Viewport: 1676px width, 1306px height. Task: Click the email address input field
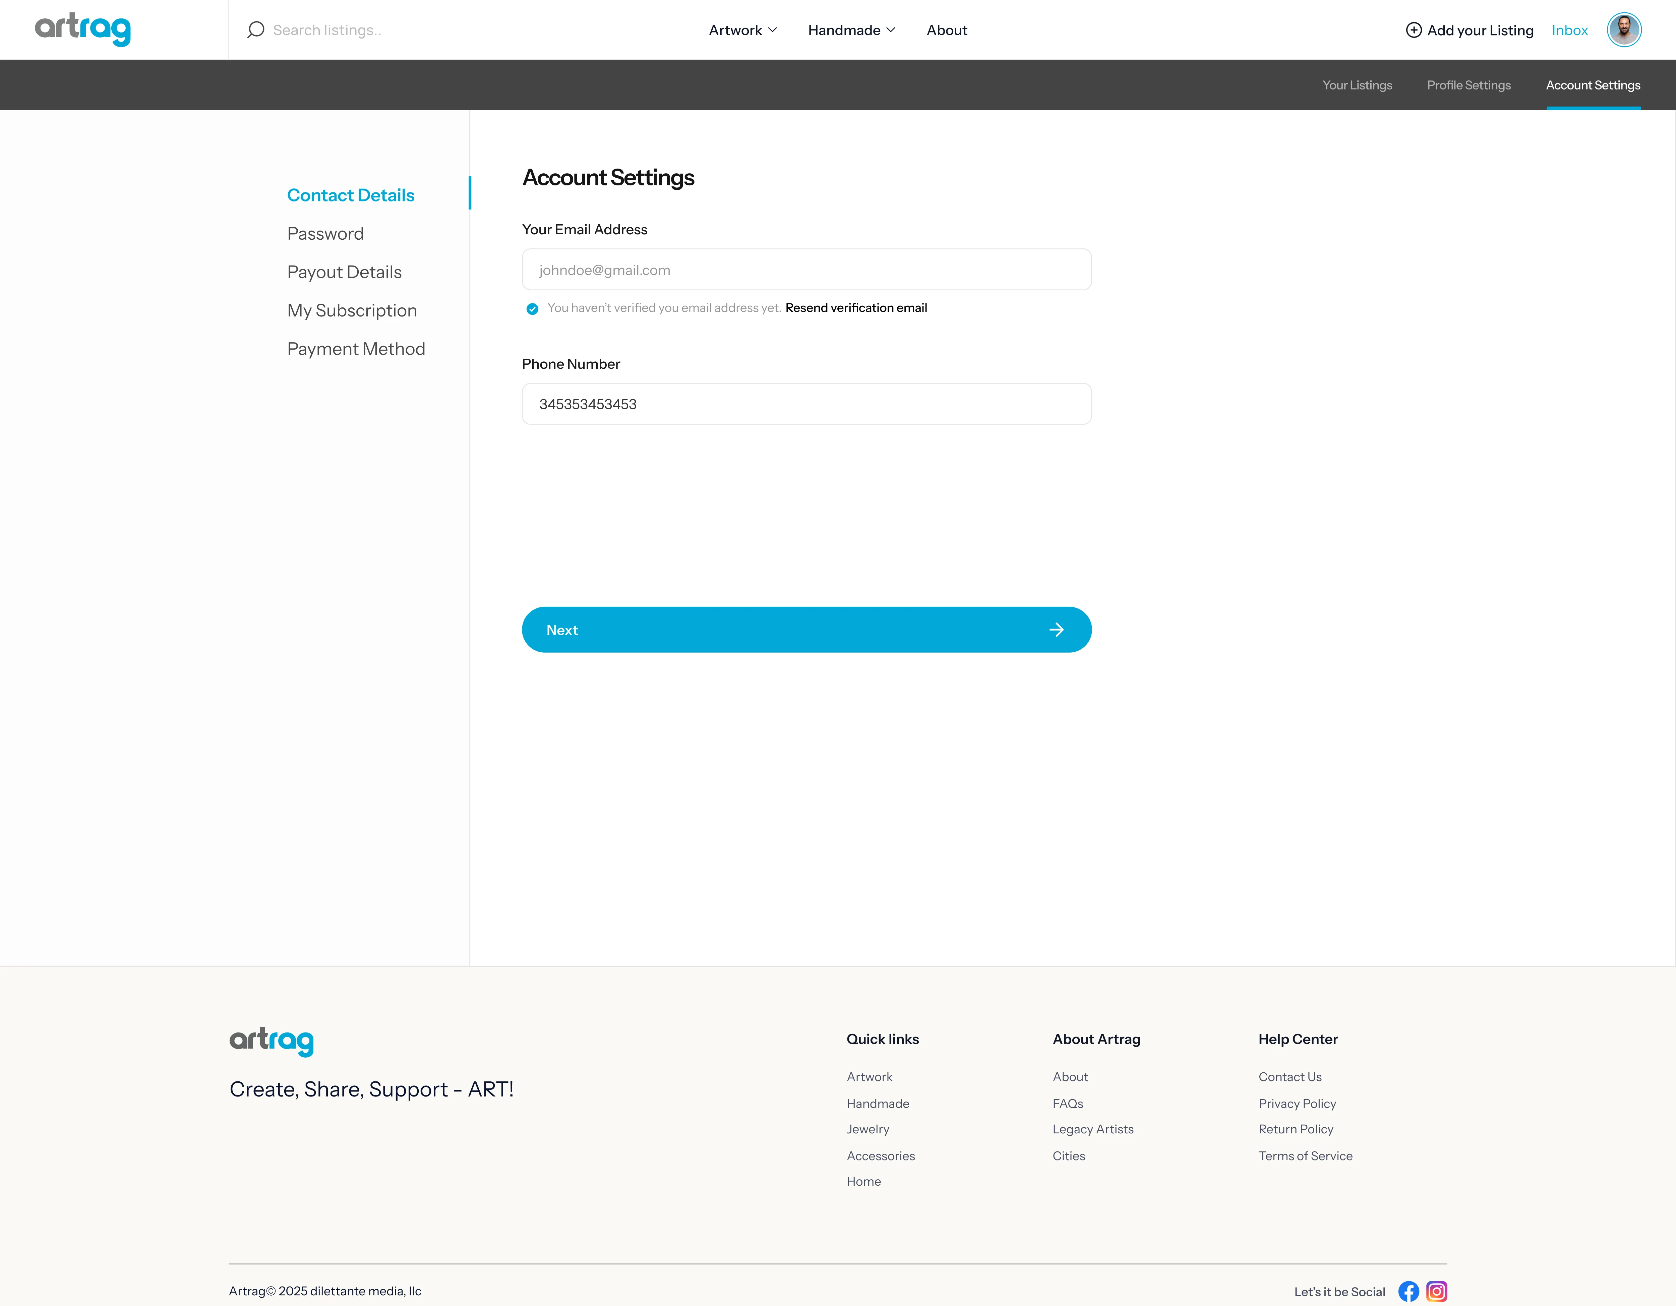click(806, 269)
